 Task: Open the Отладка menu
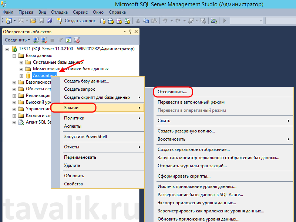[x=59, y=12]
